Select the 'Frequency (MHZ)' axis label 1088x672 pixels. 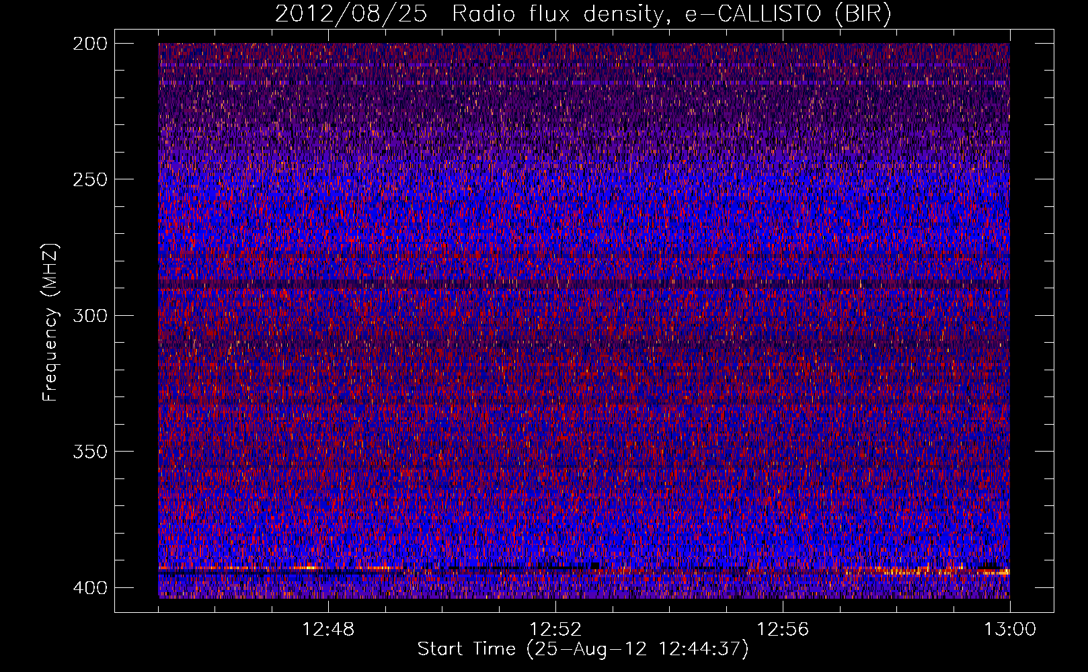coord(50,322)
